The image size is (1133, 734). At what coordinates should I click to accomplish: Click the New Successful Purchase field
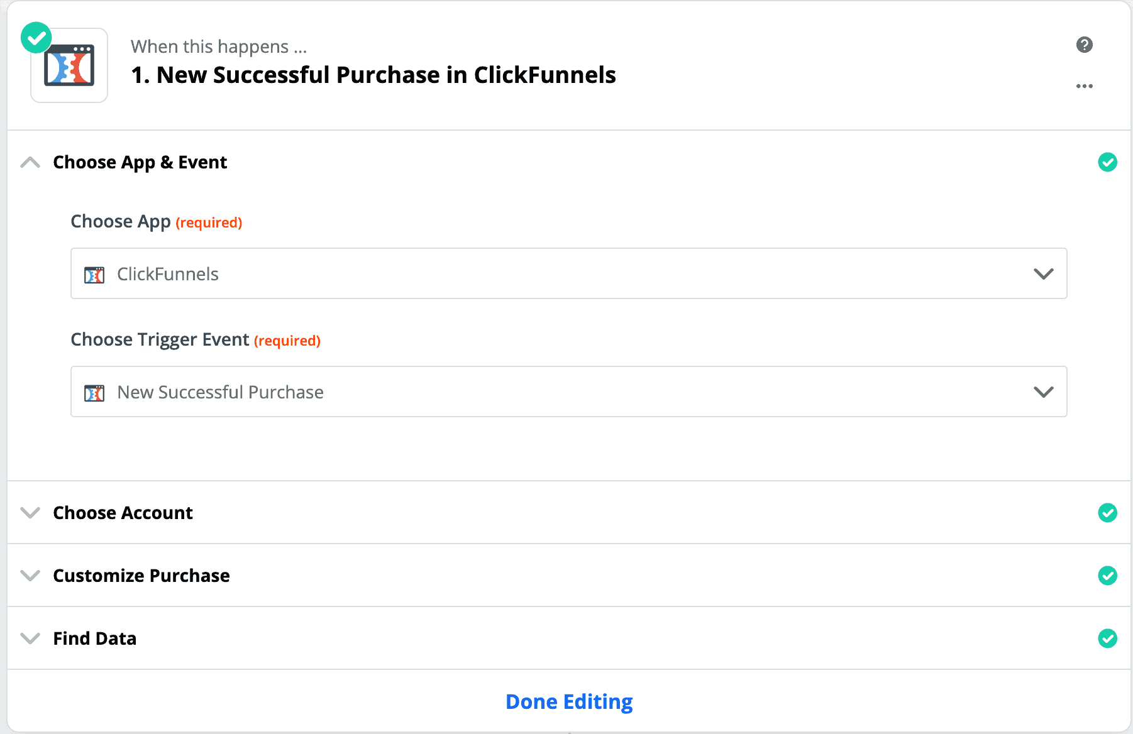coord(569,392)
